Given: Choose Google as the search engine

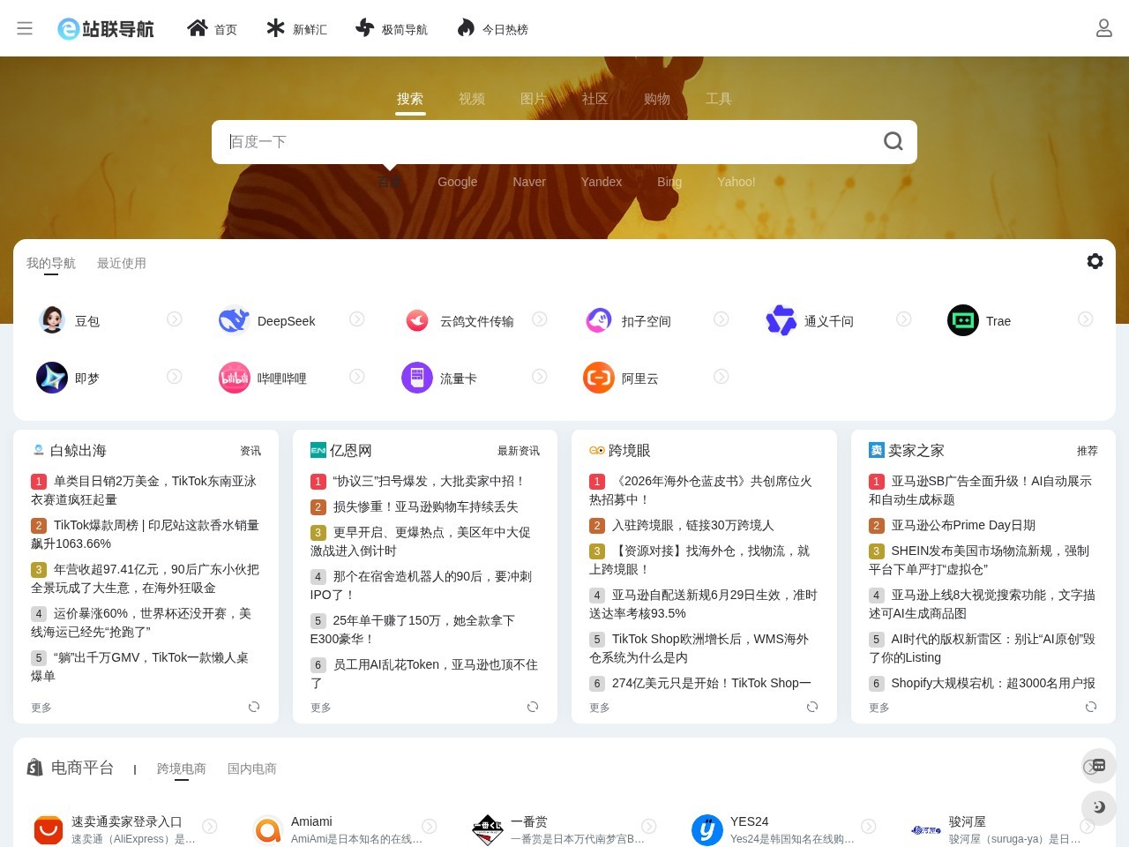Looking at the screenshot, I should pyautogui.click(x=458, y=182).
